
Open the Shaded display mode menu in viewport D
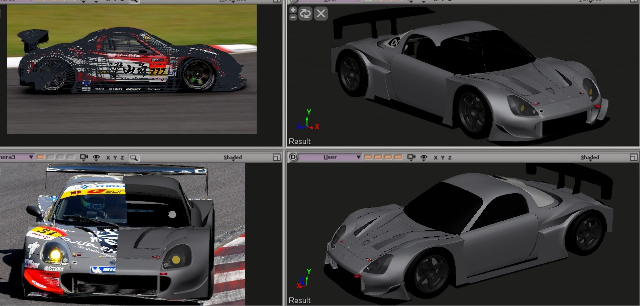coord(590,158)
